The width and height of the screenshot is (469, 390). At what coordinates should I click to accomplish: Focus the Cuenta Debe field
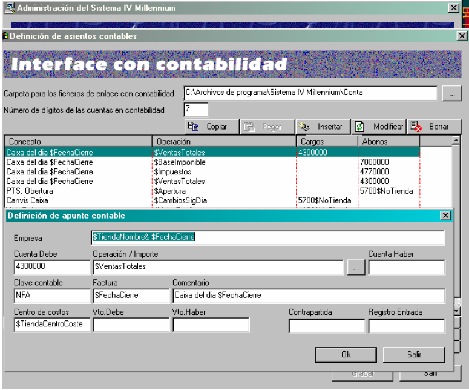[51, 267]
